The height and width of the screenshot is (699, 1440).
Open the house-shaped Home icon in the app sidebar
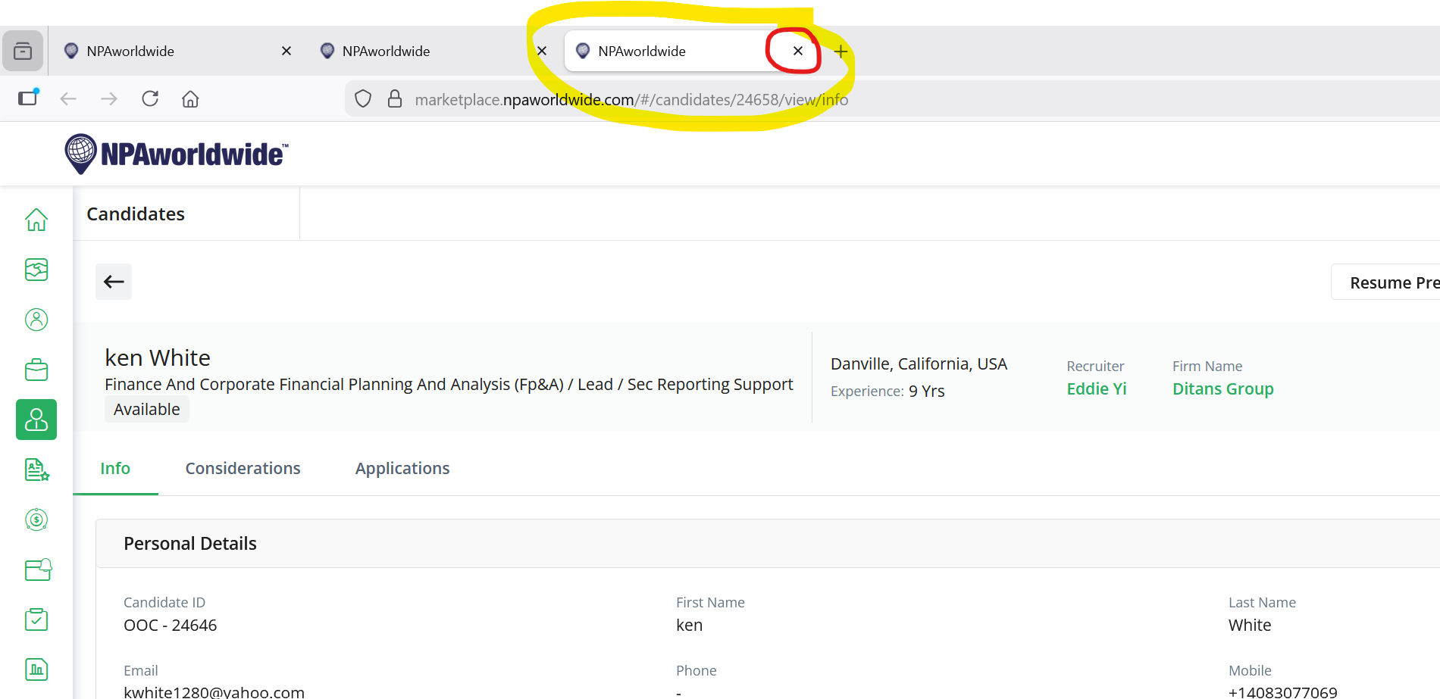(36, 220)
